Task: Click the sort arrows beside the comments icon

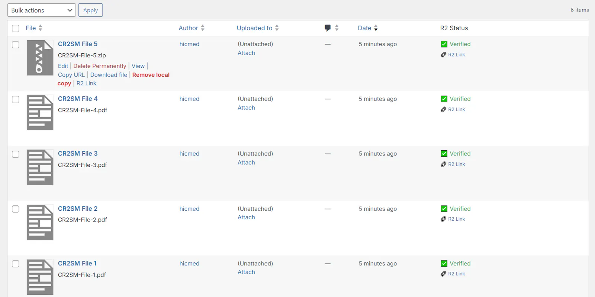Action: point(337,28)
